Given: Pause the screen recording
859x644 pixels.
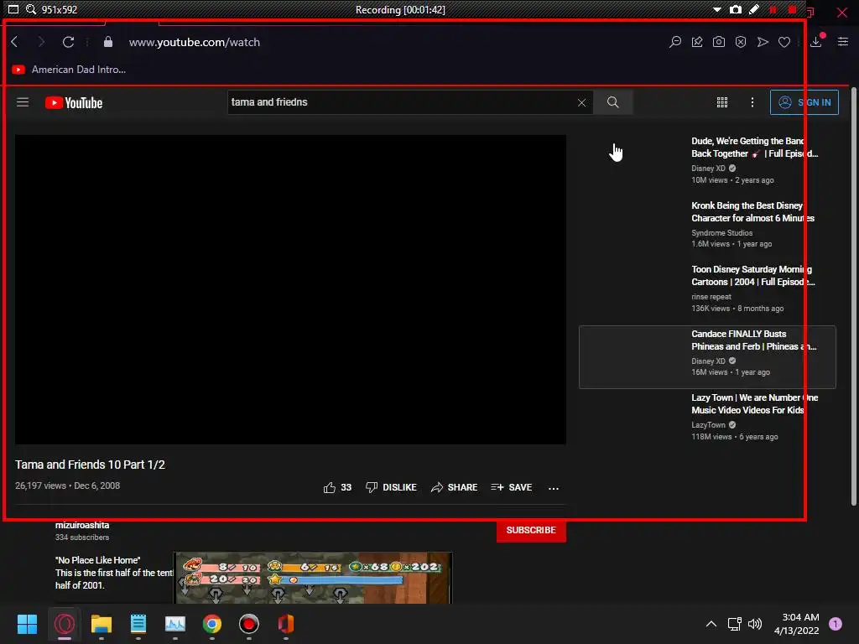Looking at the screenshot, I should [773, 10].
